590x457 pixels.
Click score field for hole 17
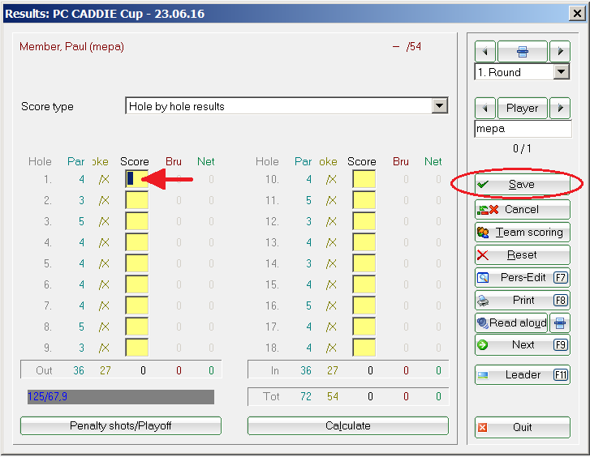[x=364, y=327]
